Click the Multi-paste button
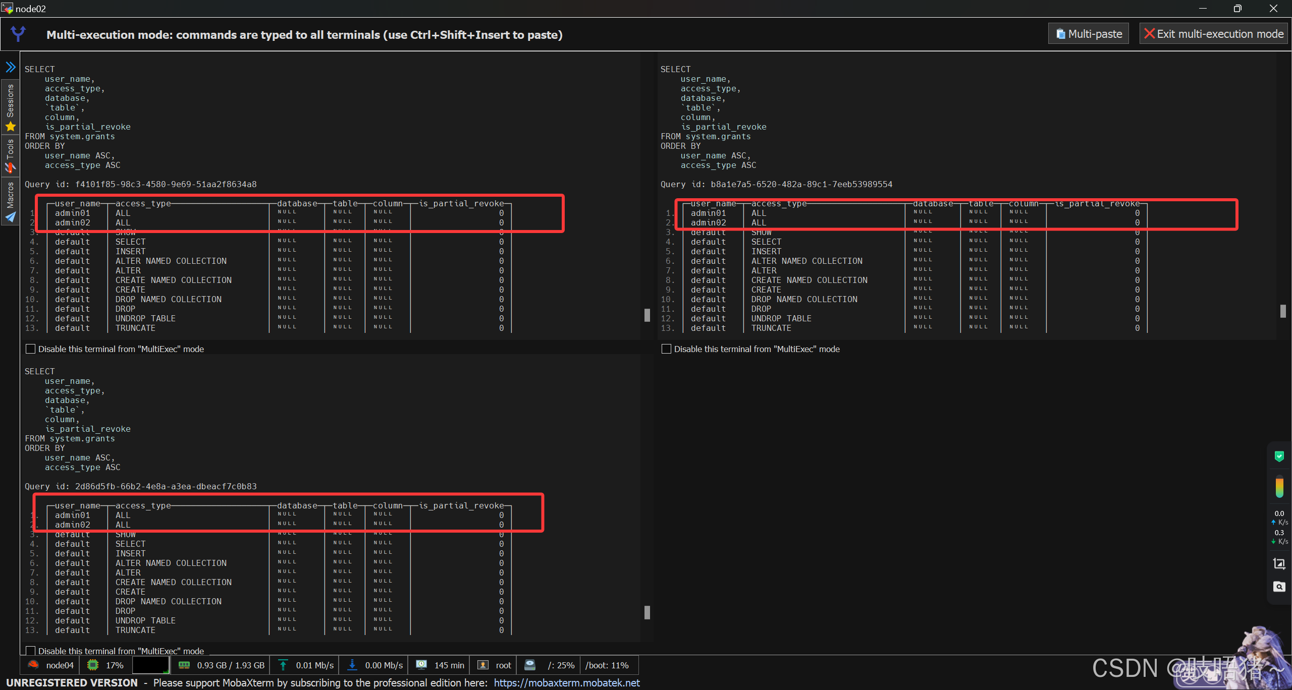The width and height of the screenshot is (1292, 690). (1089, 34)
